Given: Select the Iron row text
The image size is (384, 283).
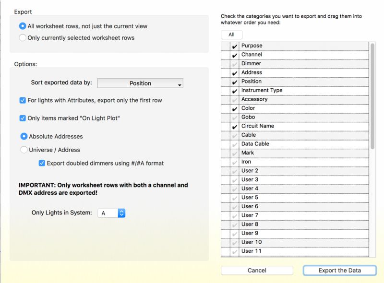Looking at the screenshot, I should click(x=246, y=162).
